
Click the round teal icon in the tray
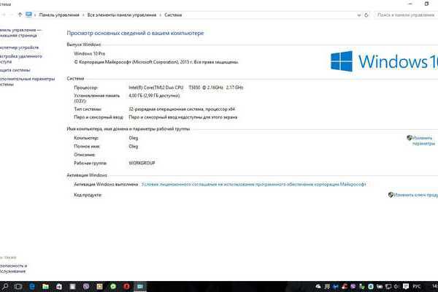click(371, 286)
